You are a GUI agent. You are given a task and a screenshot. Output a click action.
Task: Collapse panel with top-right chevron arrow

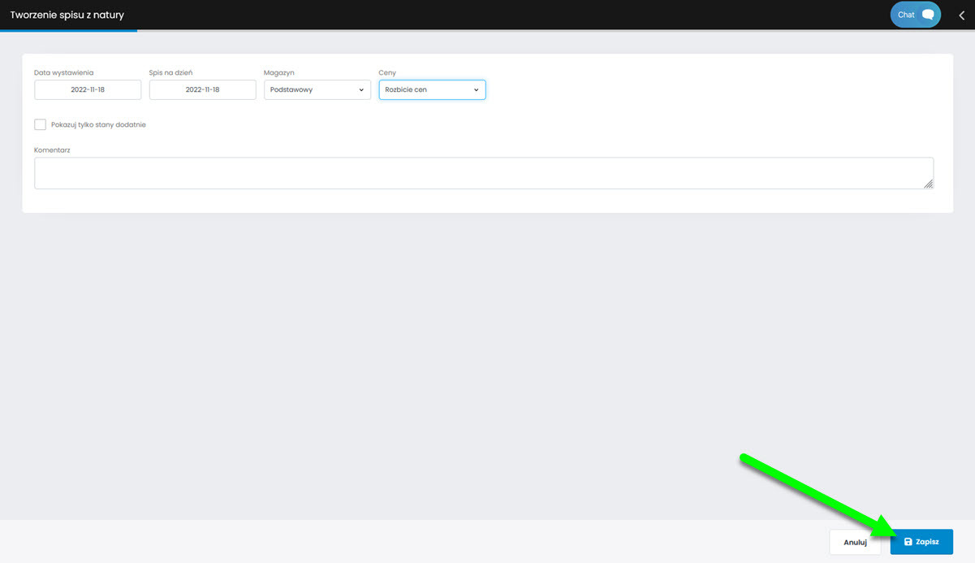coord(962,15)
